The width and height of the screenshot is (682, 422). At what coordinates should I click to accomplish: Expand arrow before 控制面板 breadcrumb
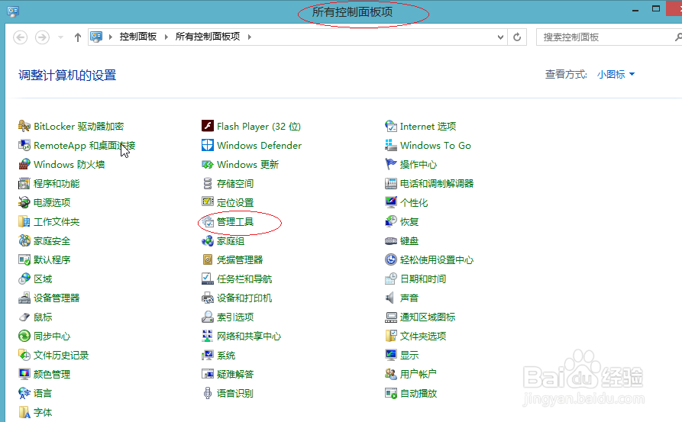[x=111, y=37]
